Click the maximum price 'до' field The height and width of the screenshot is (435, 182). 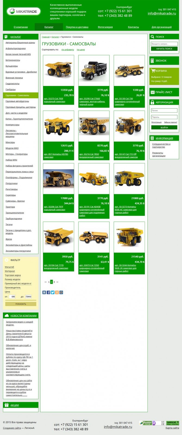point(29,296)
